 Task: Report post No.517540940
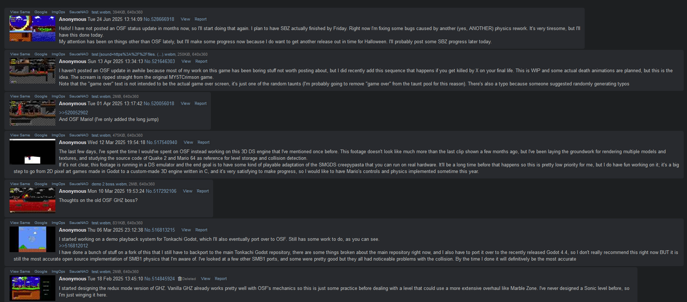pyautogui.click(x=204, y=143)
